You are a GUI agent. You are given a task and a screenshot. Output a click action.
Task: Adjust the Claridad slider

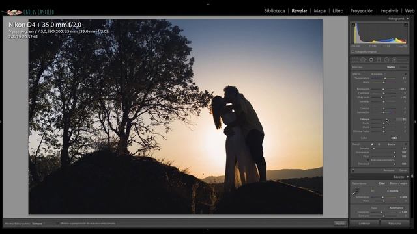coord(384,109)
